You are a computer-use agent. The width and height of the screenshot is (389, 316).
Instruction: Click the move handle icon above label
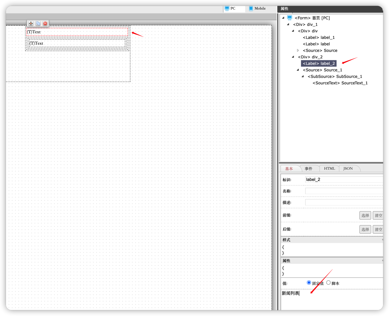coord(31,24)
